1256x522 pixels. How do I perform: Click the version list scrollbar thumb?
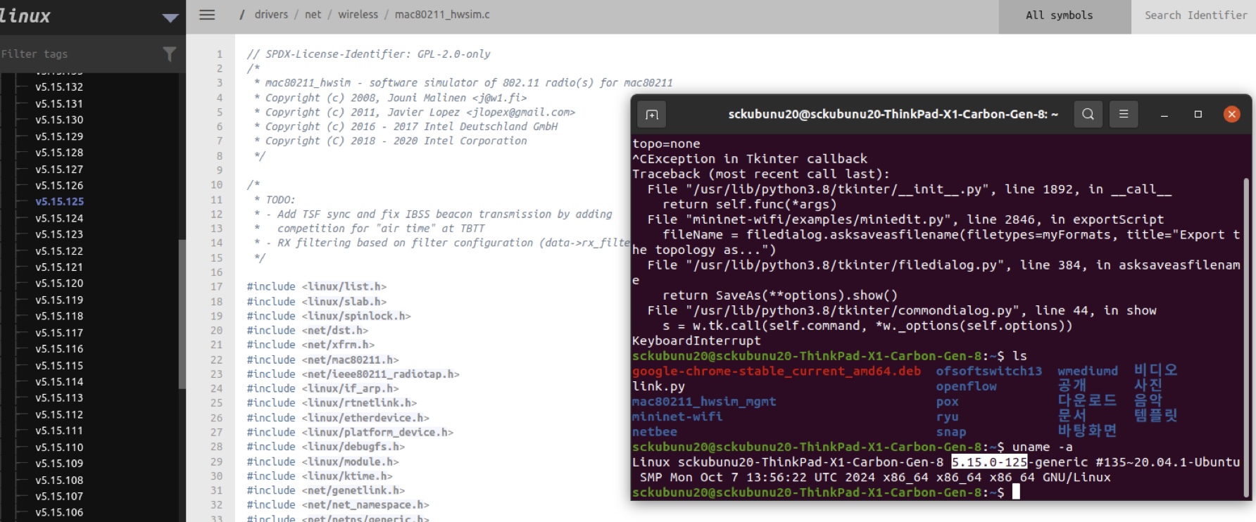(182, 314)
